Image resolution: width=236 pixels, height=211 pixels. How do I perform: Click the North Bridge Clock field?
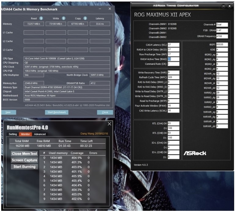pos(100,75)
